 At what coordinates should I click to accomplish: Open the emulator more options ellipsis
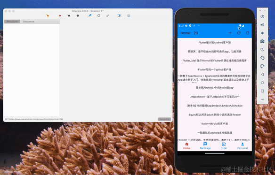click(x=262, y=99)
